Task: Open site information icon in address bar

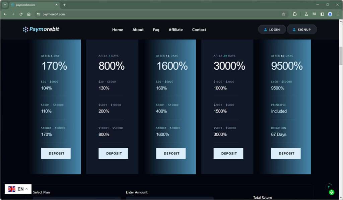Action: pos(38,14)
